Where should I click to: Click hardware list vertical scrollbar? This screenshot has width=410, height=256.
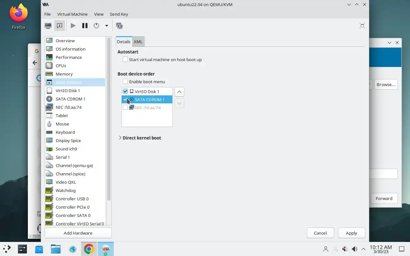[109, 119]
